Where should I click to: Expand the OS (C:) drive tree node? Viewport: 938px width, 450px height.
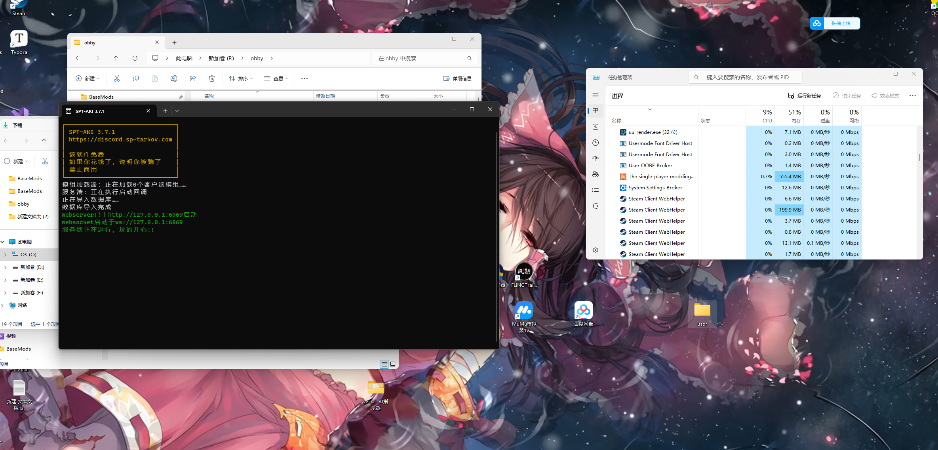[x=5, y=255]
